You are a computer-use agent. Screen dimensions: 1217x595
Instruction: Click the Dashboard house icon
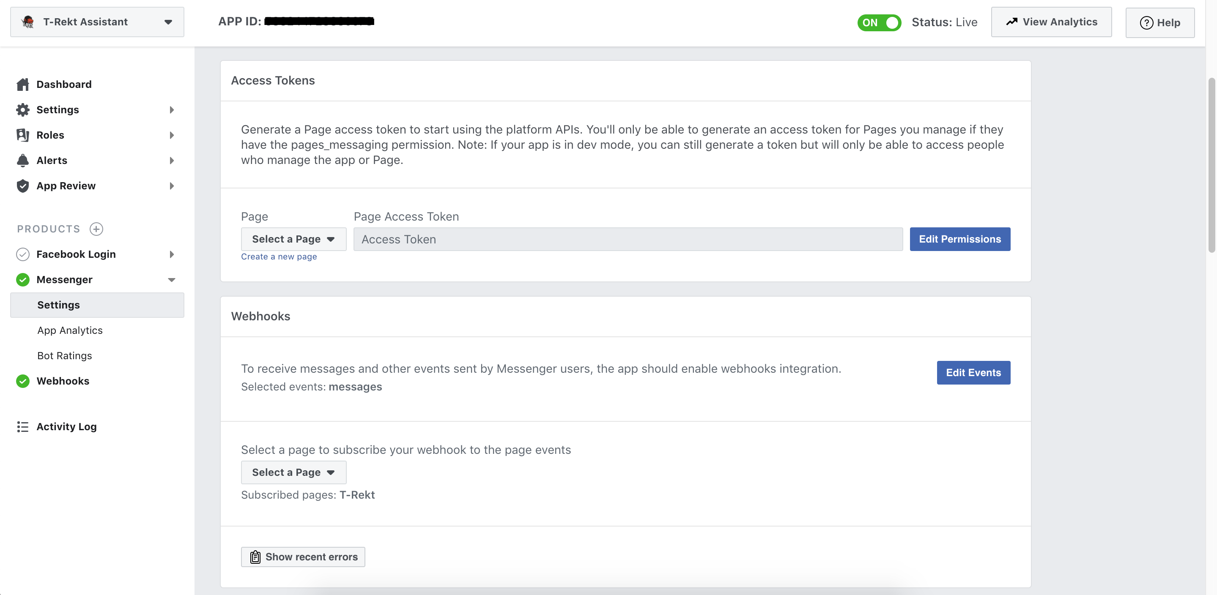point(23,84)
